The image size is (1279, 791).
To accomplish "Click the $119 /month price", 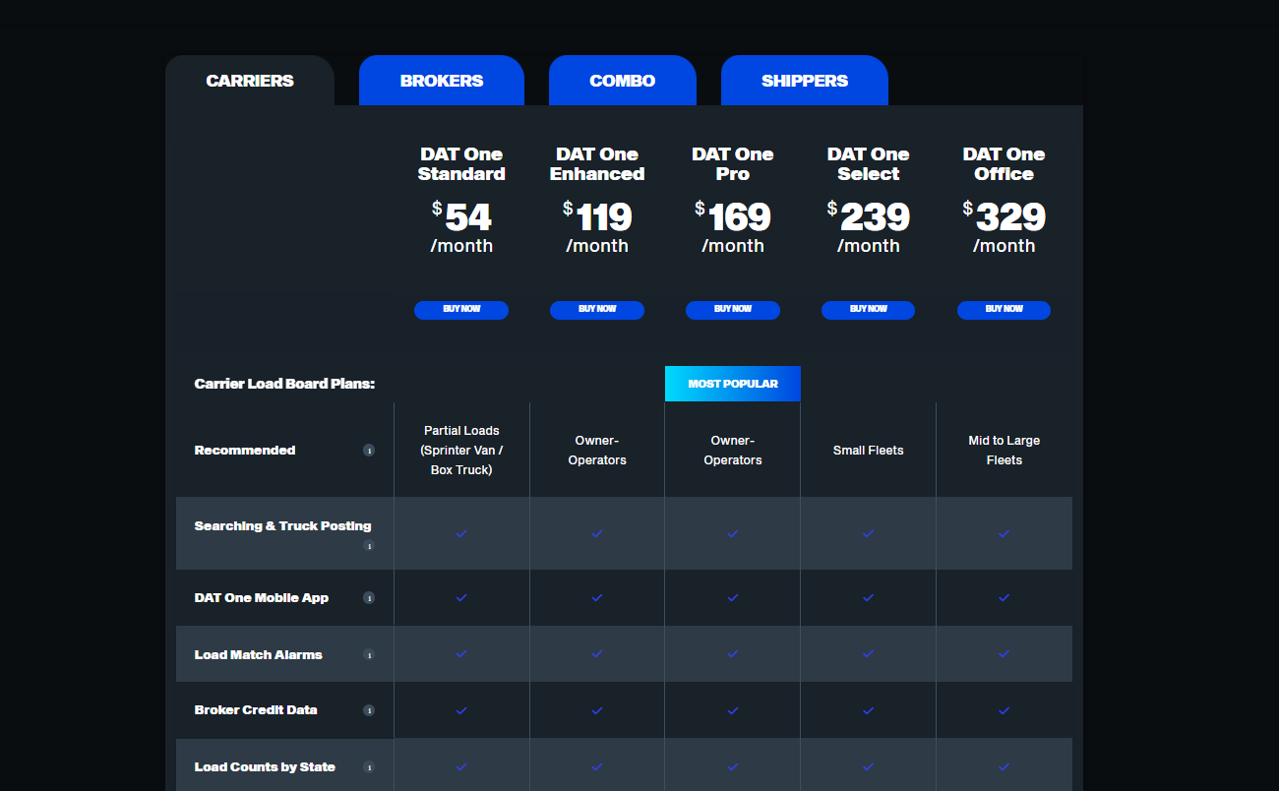I will 597,227.
